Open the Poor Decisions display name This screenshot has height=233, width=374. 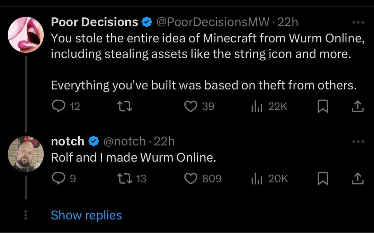(95, 22)
